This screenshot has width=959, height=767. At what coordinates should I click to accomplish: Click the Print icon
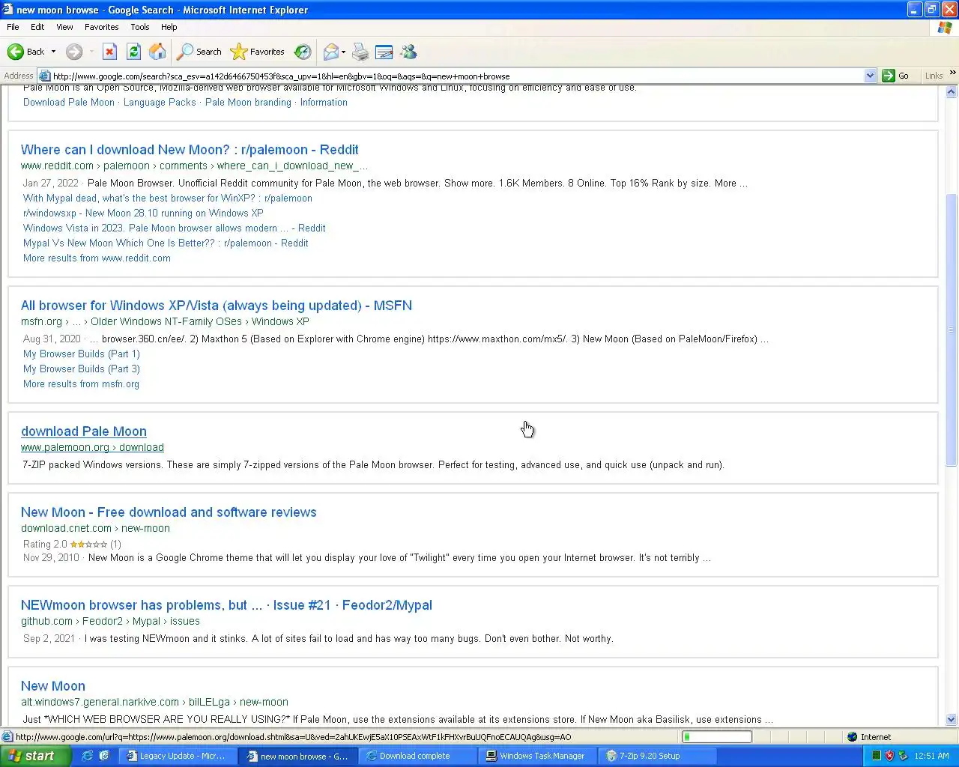pyautogui.click(x=360, y=52)
